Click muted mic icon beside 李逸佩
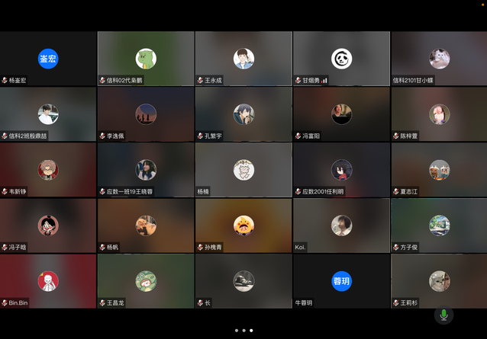Image resolution: width=487 pixels, height=339 pixels. 102,136
